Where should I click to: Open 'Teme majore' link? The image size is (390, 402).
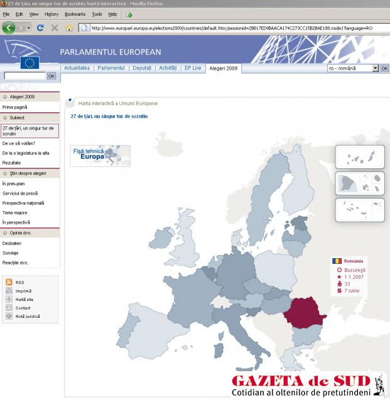coord(14,213)
